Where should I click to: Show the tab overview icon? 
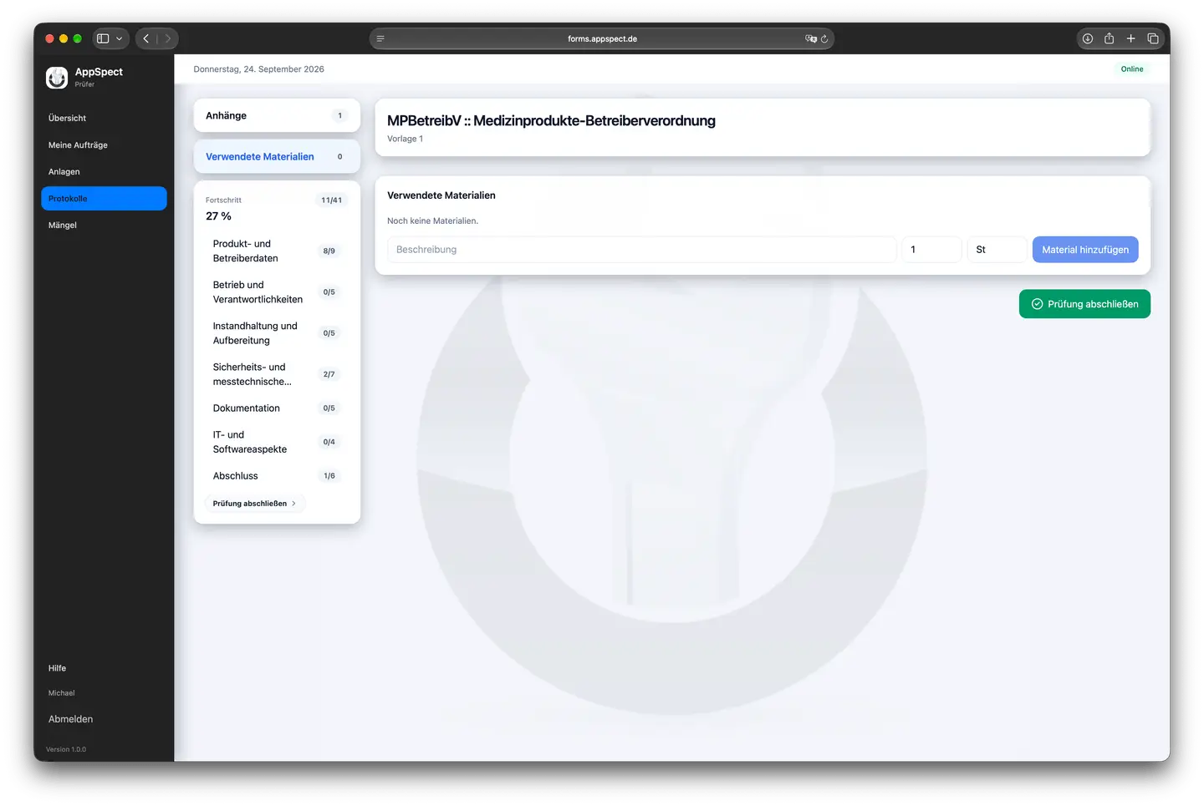click(x=1153, y=38)
